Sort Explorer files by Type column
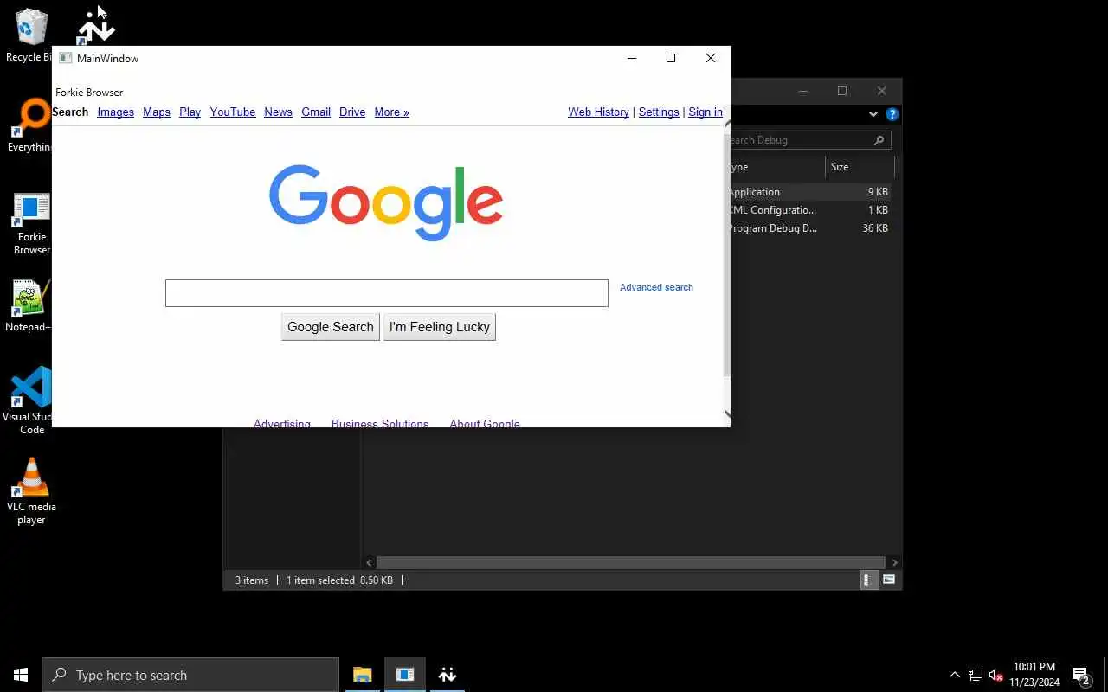The width and height of the screenshot is (1108, 692). [777, 167]
